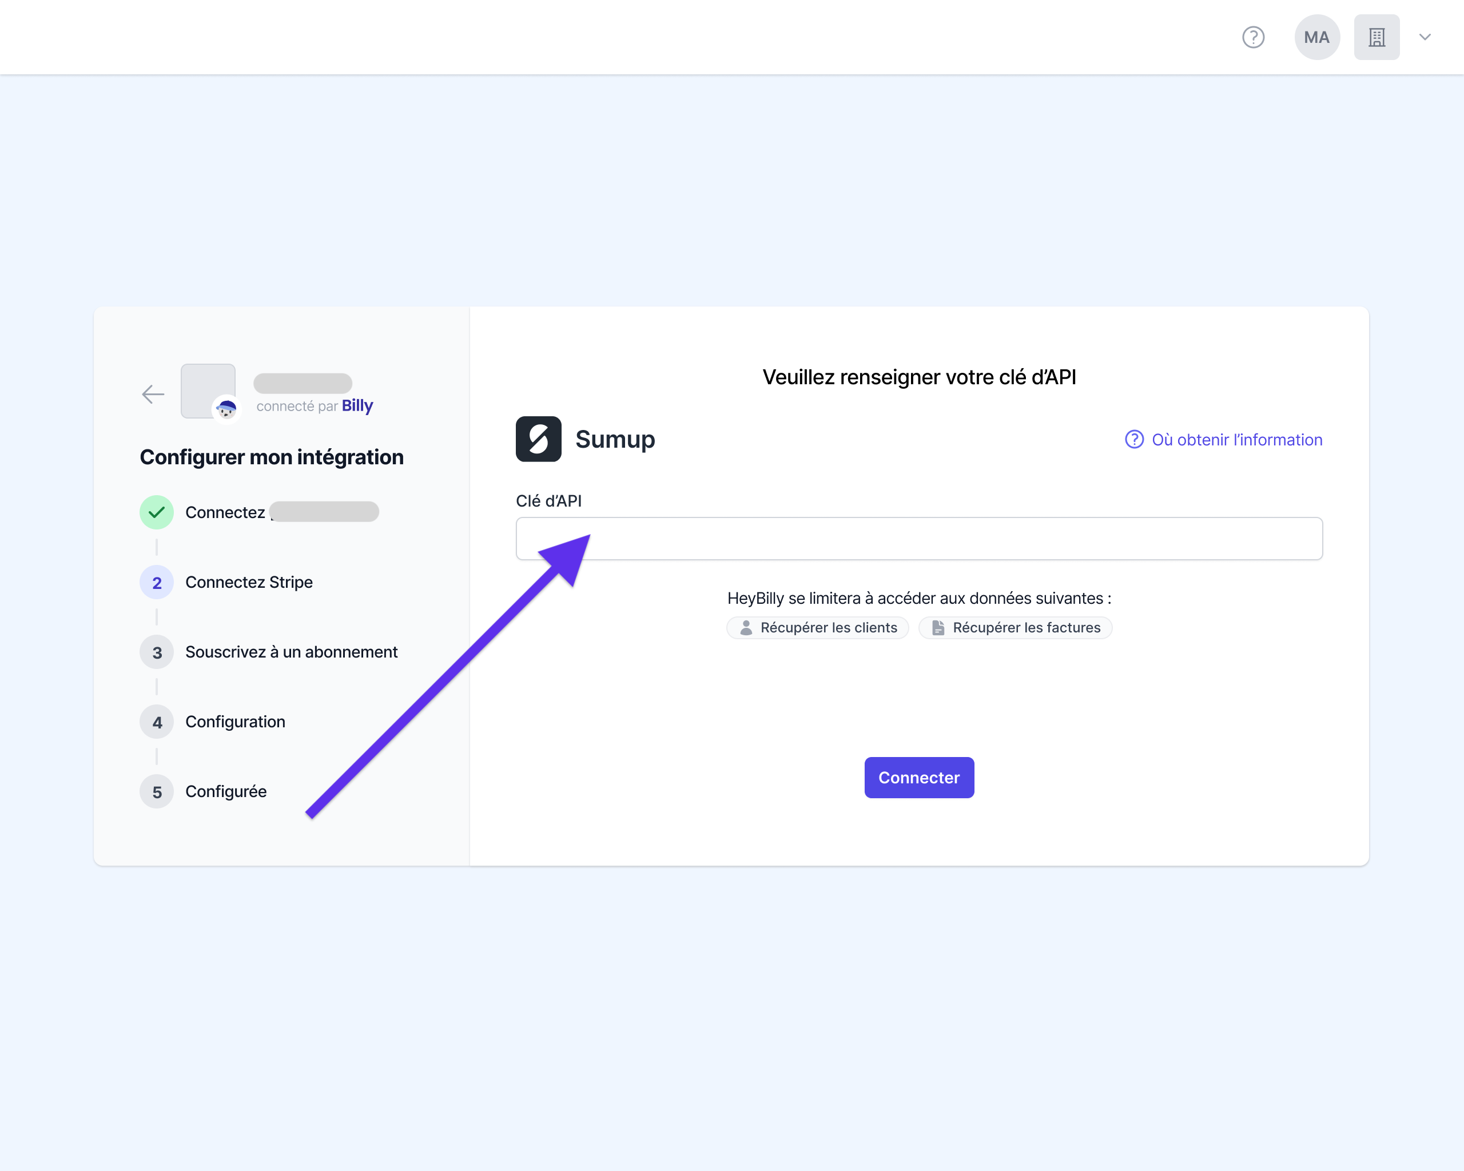This screenshot has width=1464, height=1171.
Task: Select the company building icon
Action: [x=1377, y=37]
